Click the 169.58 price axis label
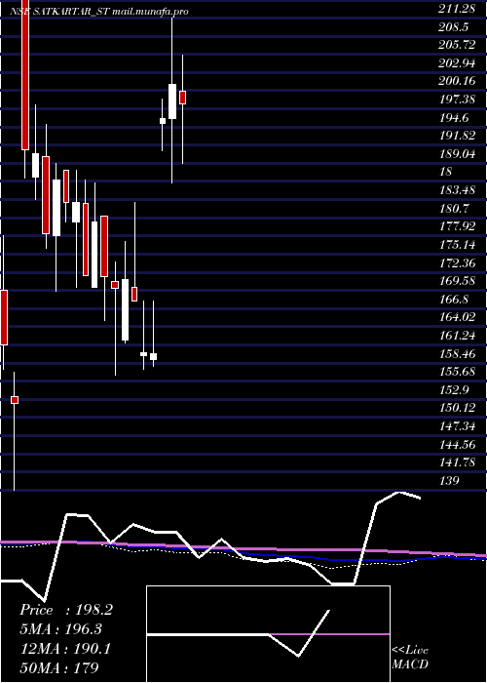This screenshot has height=683, width=487. pos(457,281)
